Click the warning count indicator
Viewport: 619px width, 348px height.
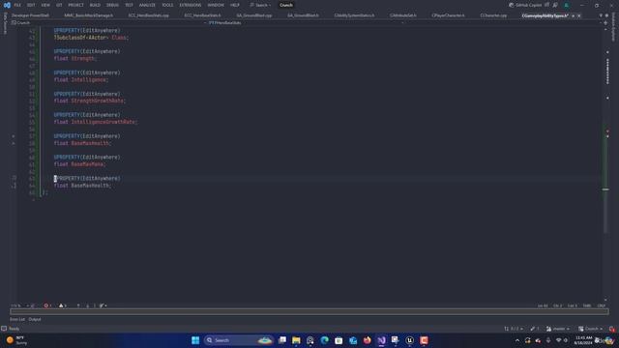click(63, 305)
